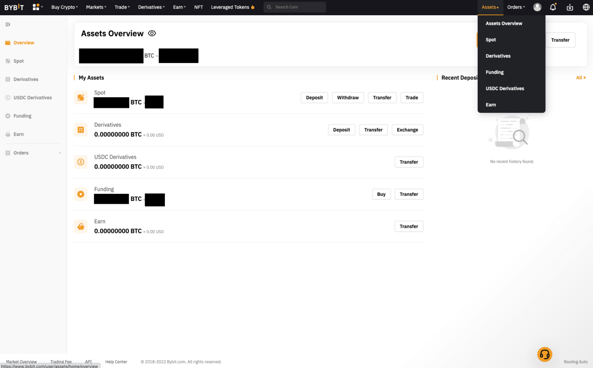Screen dimensions: 593x368
Task: Open the apps grid icon next to Bybit logo
Action: pyautogui.click(x=36, y=7)
